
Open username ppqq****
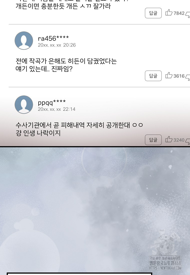[52, 102]
